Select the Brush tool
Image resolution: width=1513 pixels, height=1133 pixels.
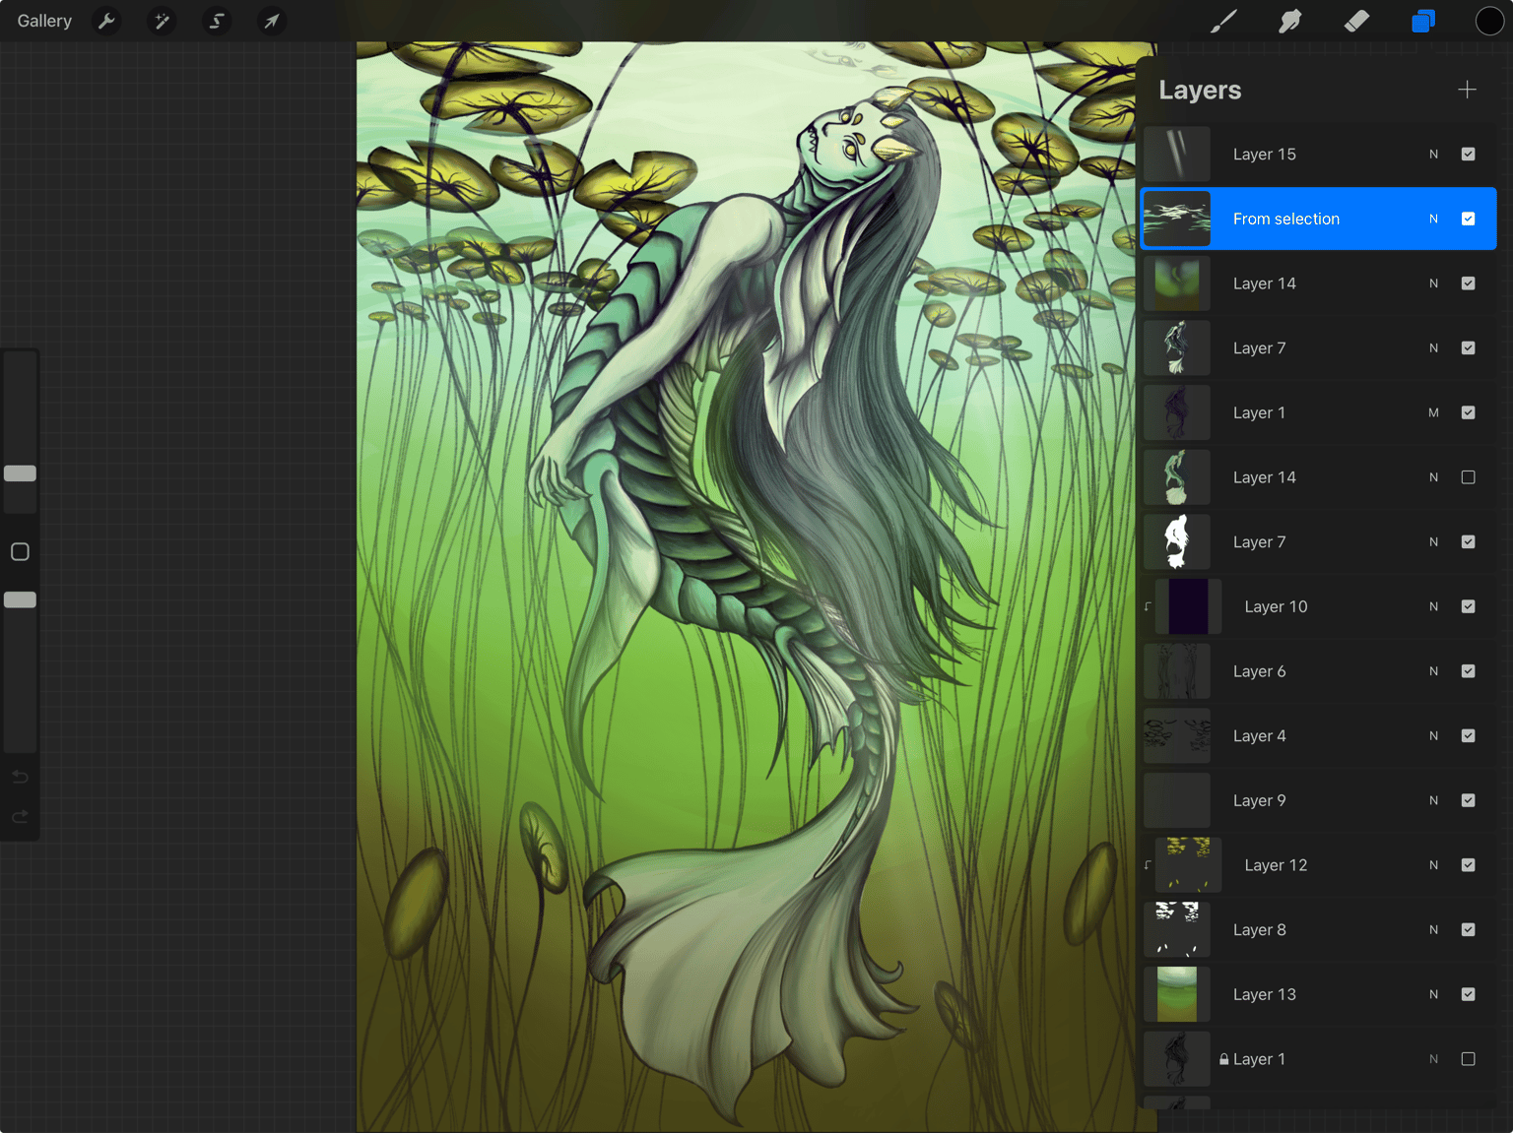(x=1223, y=21)
